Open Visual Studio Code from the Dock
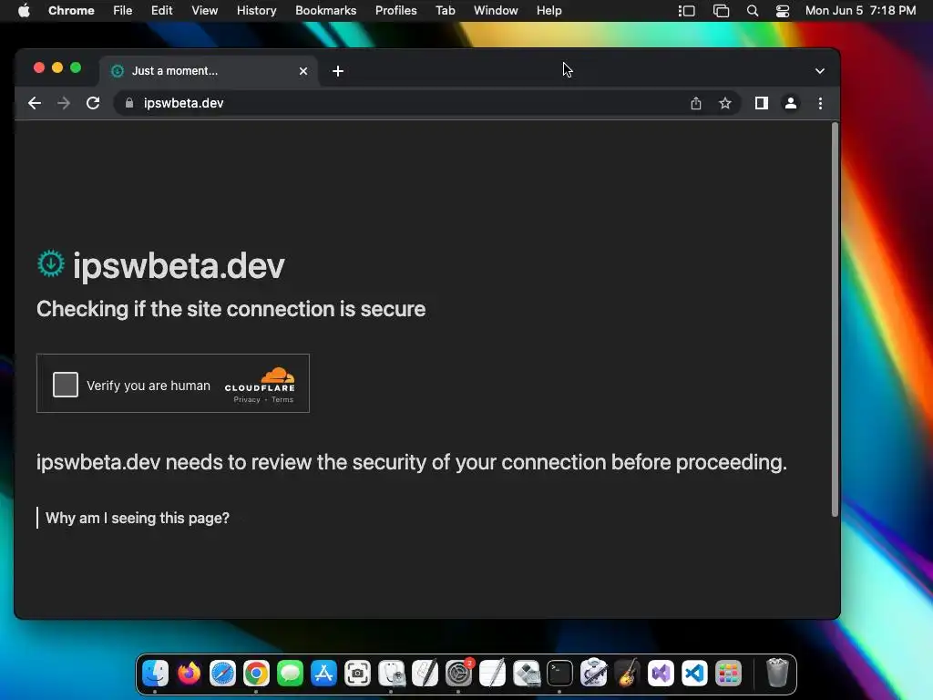The image size is (933, 700). tap(694, 674)
